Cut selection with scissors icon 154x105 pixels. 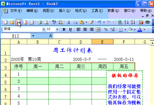point(69,22)
